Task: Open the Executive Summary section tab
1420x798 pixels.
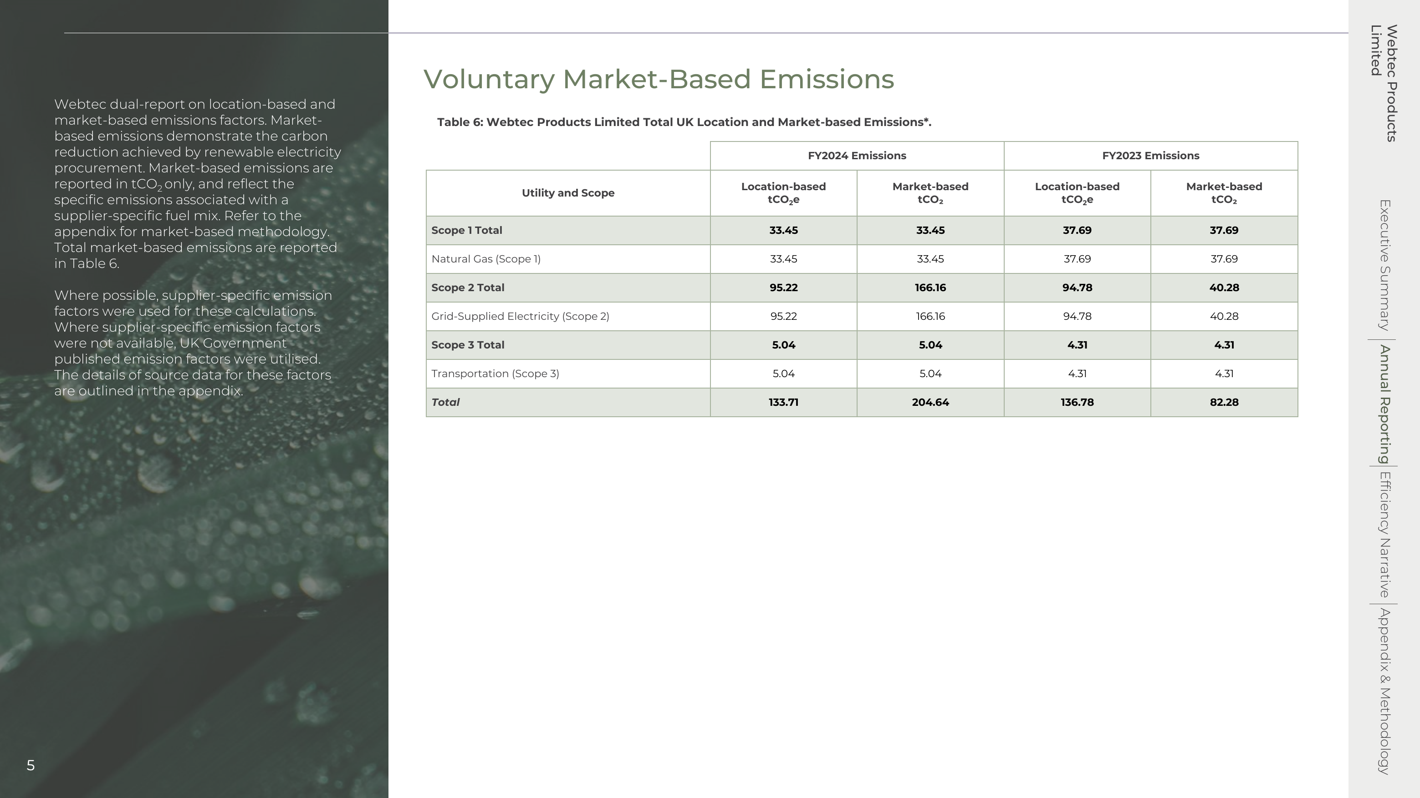Action: pos(1384,265)
